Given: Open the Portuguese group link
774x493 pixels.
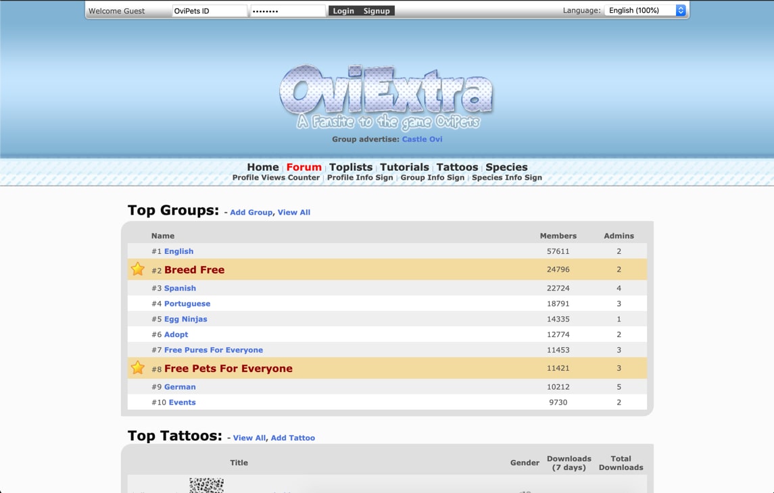Looking at the screenshot, I should click(x=187, y=304).
